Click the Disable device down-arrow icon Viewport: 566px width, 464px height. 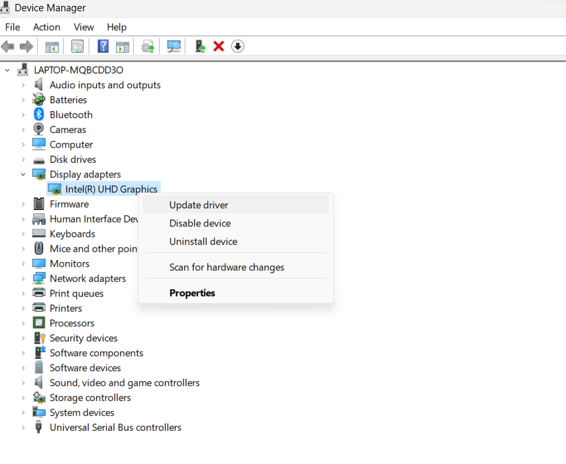click(237, 46)
